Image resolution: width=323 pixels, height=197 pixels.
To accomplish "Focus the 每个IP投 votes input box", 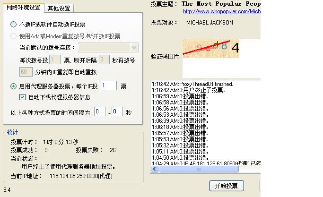I will 108,86.
